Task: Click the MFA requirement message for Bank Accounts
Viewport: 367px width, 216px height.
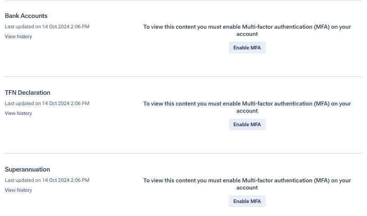Action: point(247,31)
